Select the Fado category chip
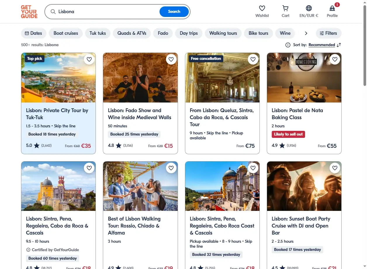Screen dimensions: 367x269 tap(163, 33)
